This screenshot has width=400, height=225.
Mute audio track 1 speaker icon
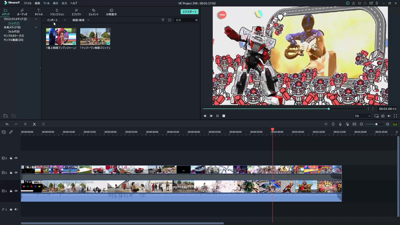pos(16,210)
